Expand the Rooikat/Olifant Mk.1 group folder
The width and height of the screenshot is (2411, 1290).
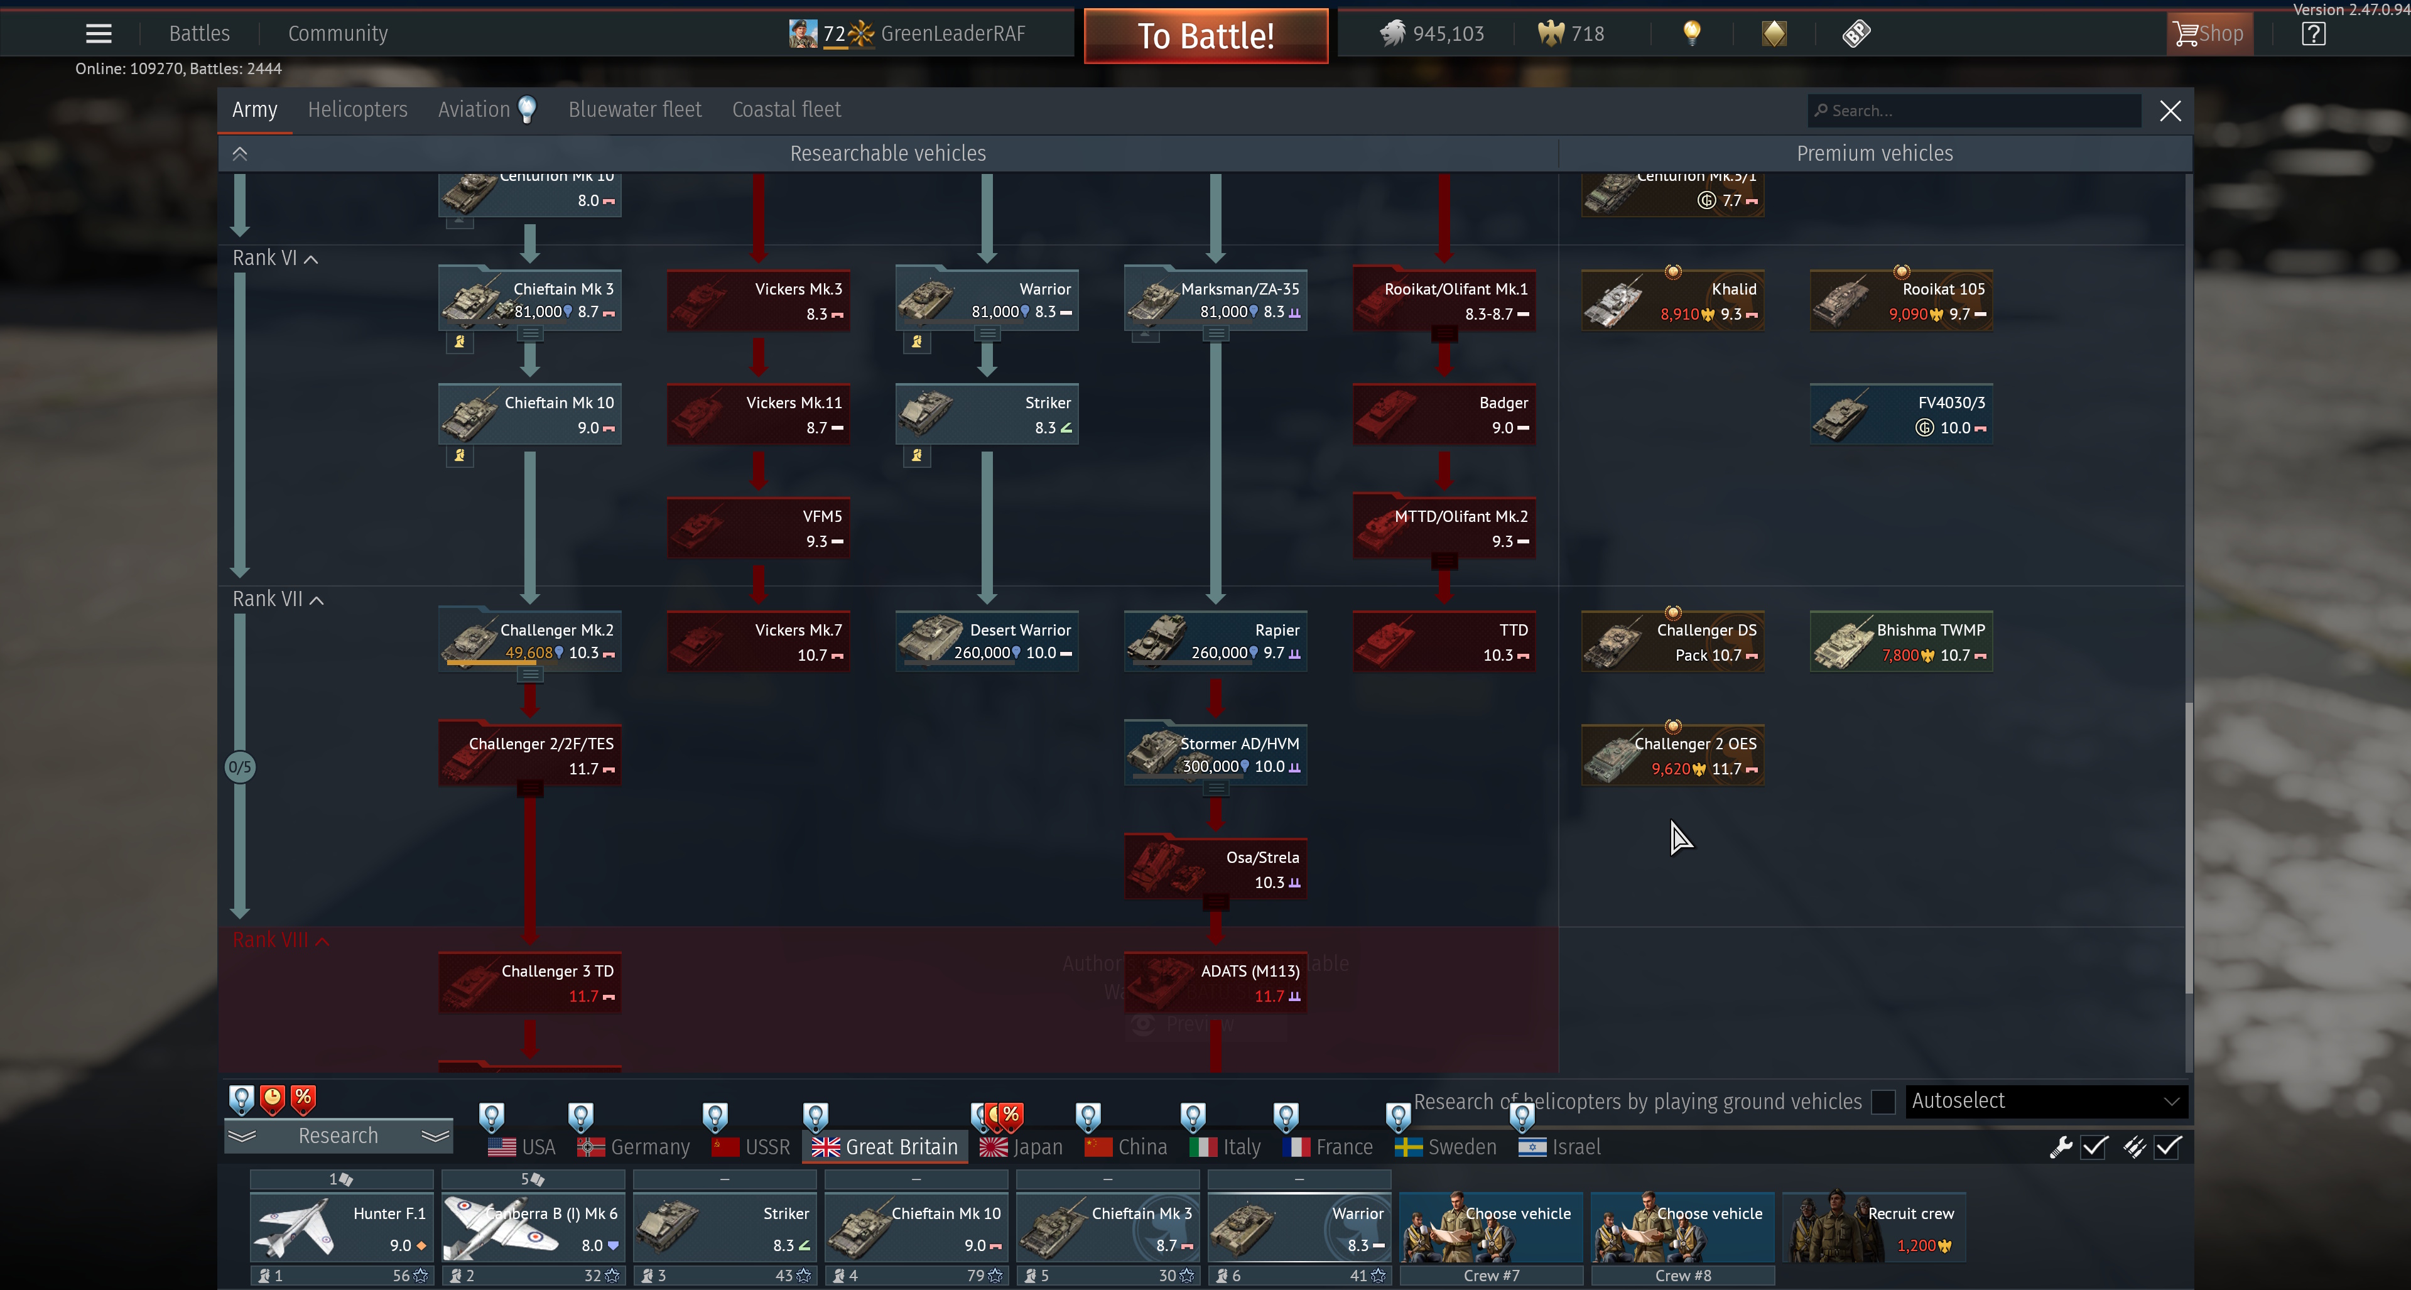coord(1444,333)
